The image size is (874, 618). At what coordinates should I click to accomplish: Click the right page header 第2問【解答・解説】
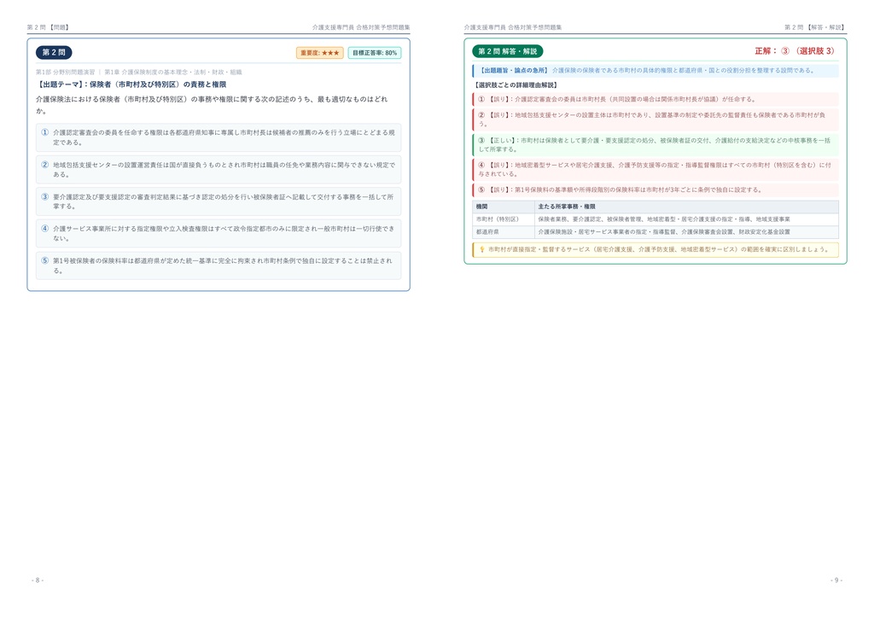click(815, 27)
